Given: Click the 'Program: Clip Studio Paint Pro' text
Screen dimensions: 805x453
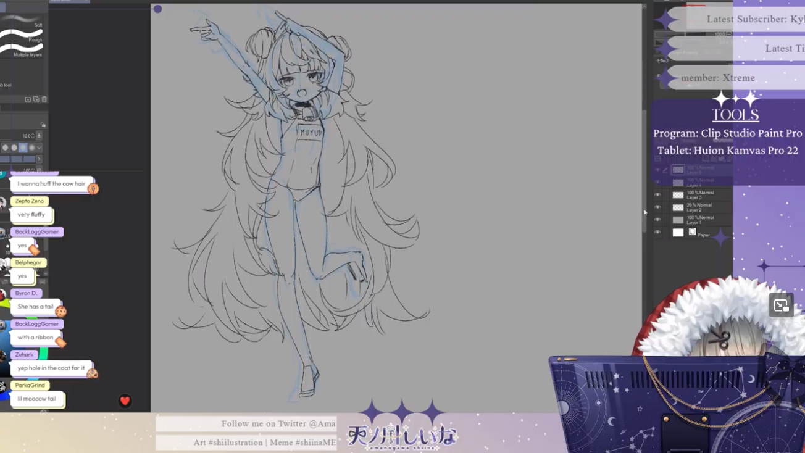Looking at the screenshot, I should (728, 133).
